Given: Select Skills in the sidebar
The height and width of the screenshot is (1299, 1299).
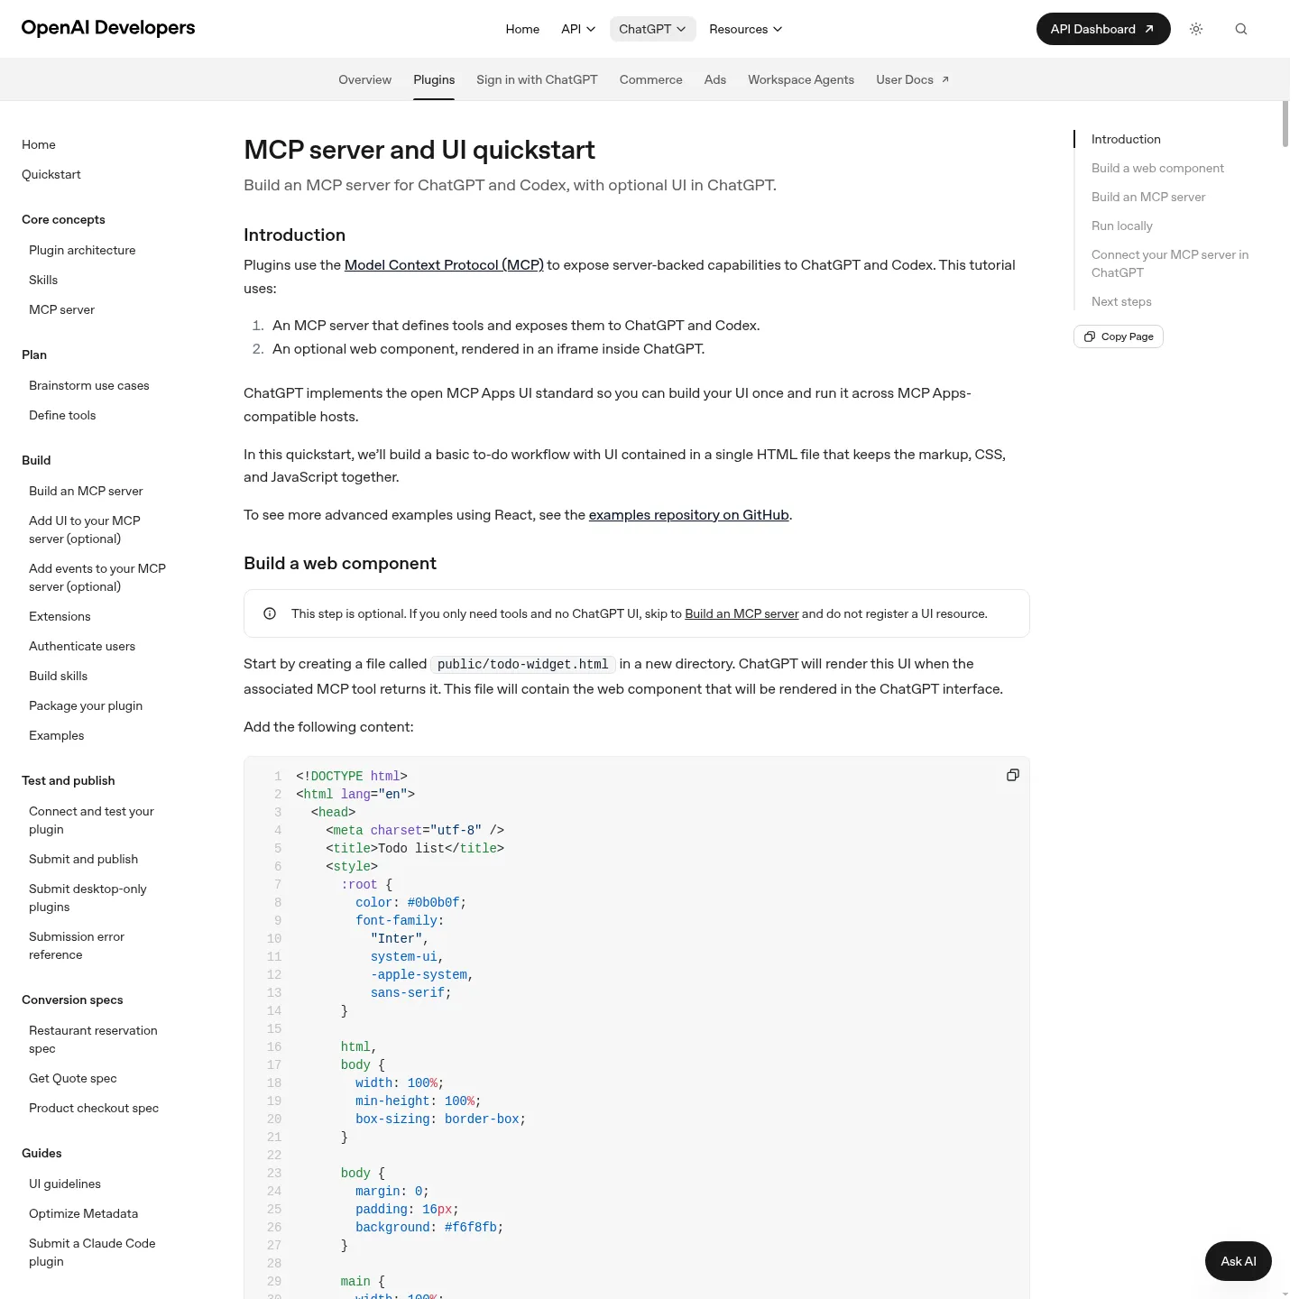Looking at the screenshot, I should pyautogui.click(x=43, y=280).
